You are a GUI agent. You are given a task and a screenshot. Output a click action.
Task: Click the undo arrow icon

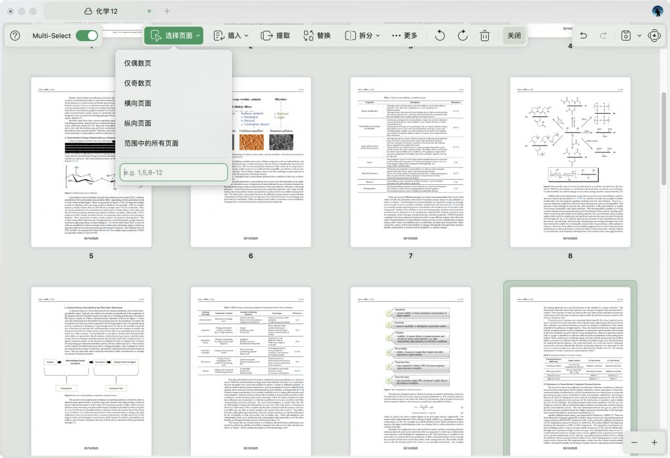click(x=583, y=36)
